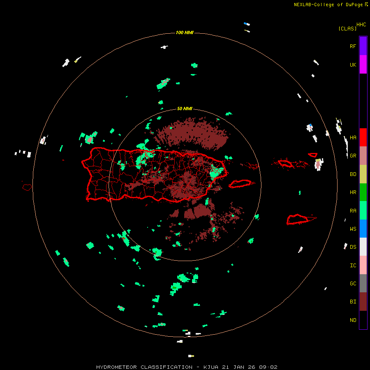
Task: Click the IC legend label
Action: 353,266
